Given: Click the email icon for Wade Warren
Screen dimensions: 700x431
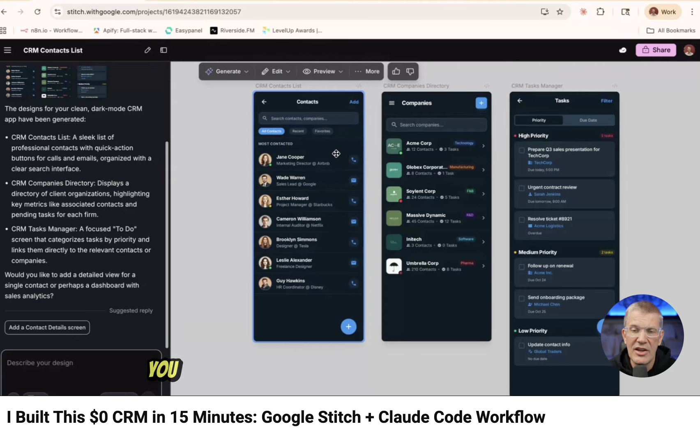Looking at the screenshot, I should point(353,180).
